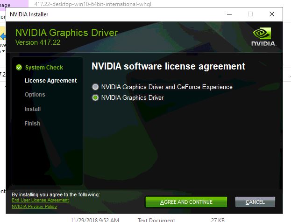Click the 11/29/2018 date entry in background window

[95, 220]
